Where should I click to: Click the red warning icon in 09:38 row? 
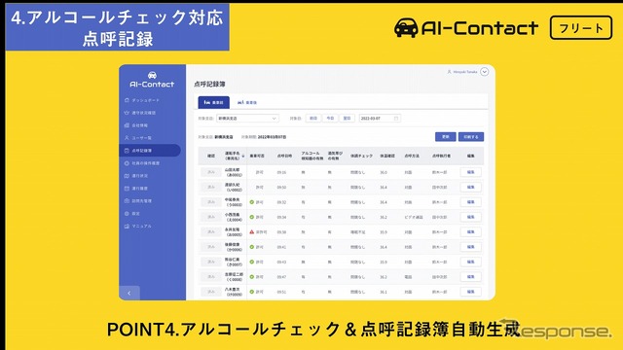pos(251,231)
